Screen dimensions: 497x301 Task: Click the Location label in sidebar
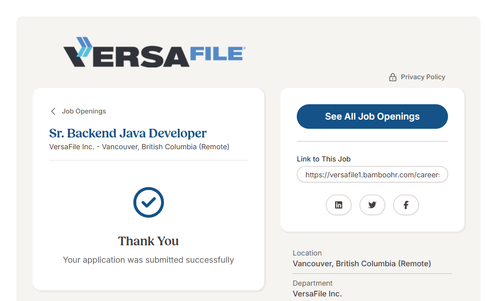[x=307, y=253]
